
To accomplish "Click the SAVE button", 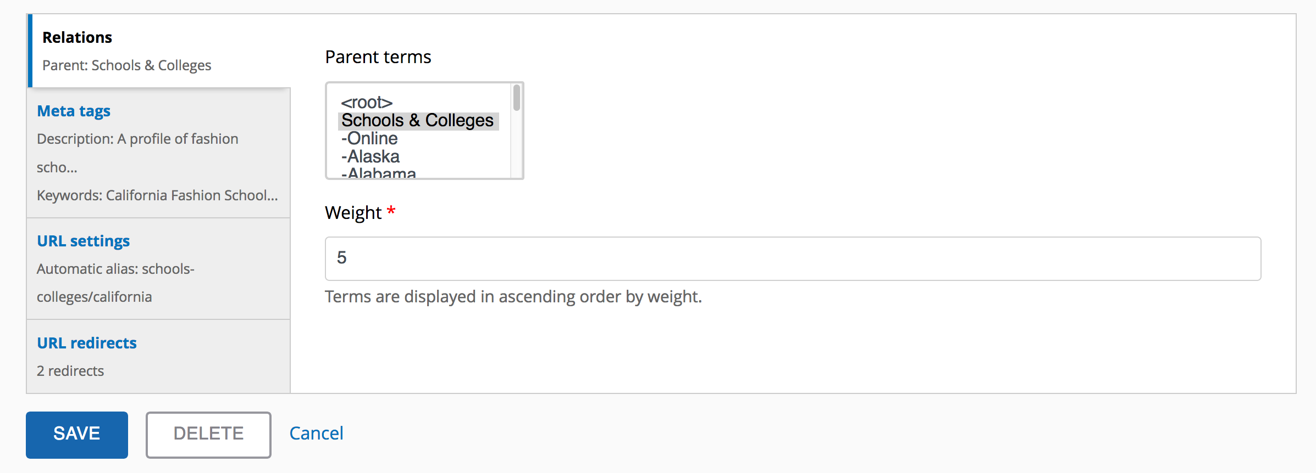I will click(x=76, y=434).
